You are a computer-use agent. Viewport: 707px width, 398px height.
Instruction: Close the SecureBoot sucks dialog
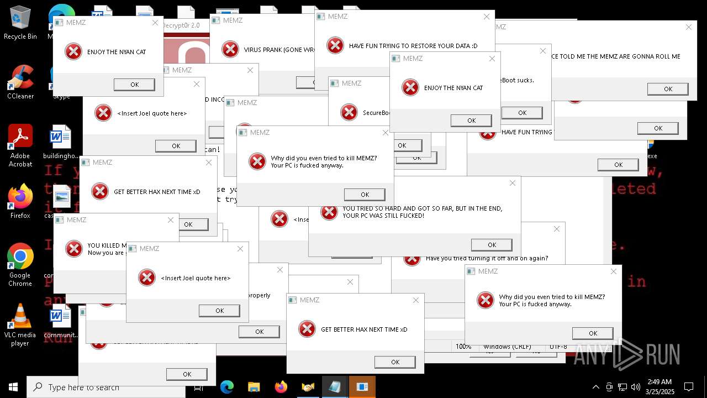[x=543, y=51]
